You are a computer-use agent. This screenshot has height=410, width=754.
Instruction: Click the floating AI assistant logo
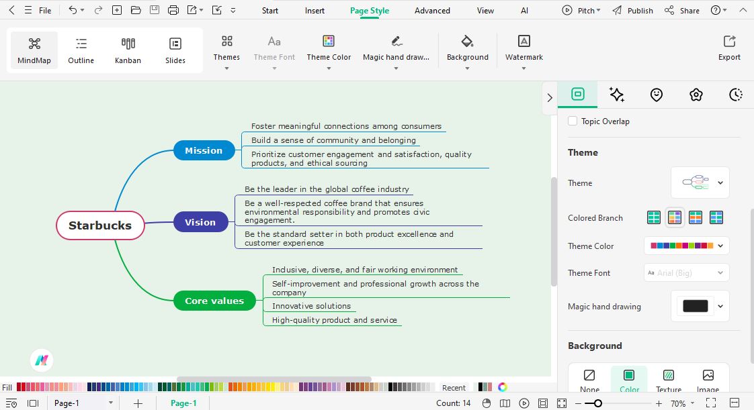click(x=42, y=360)
